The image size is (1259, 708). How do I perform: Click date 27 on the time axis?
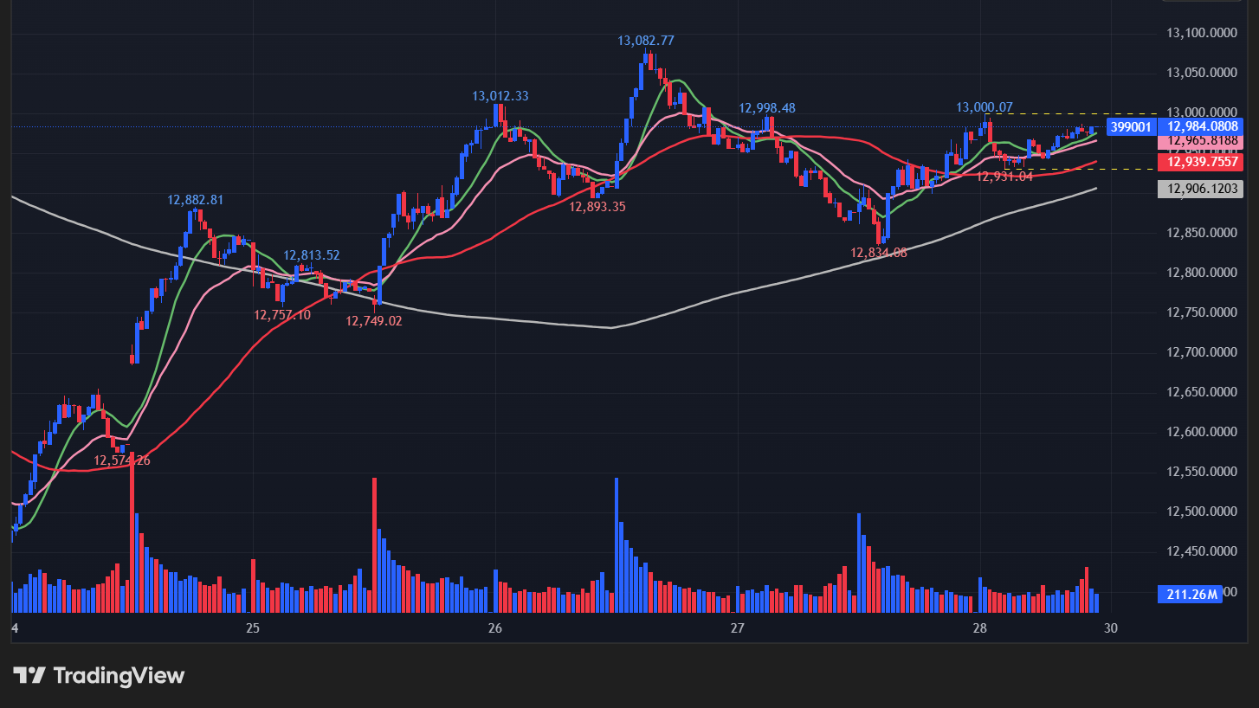(738, 628)
